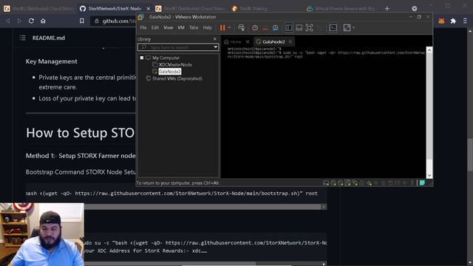Viewport: 473px width, 266px height.
Task: Close the VMware Library panel
Action: click(x=215, y=39)
